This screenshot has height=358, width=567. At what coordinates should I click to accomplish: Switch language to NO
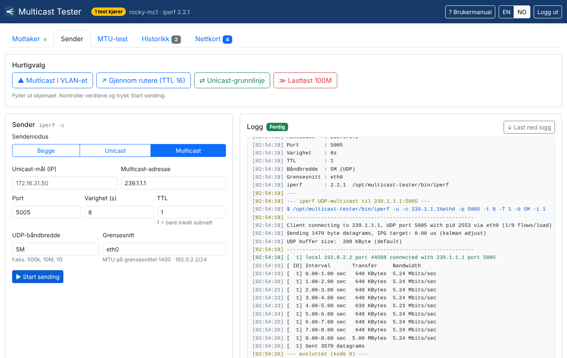pos(522,12)
